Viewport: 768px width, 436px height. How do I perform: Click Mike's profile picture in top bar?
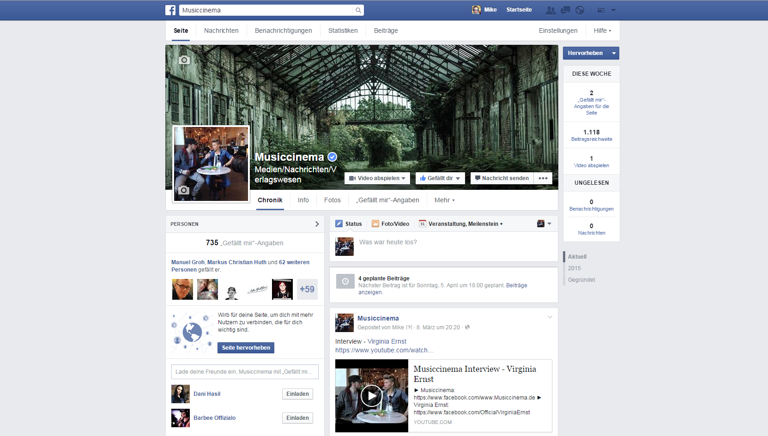[x=476, y=10]
